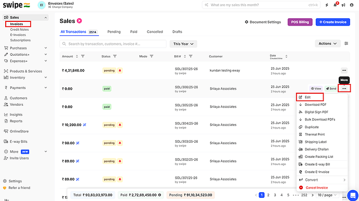Viewport: 359px width, 201px height.
Task: Click Create Invoice button
Action: (332, 22)
